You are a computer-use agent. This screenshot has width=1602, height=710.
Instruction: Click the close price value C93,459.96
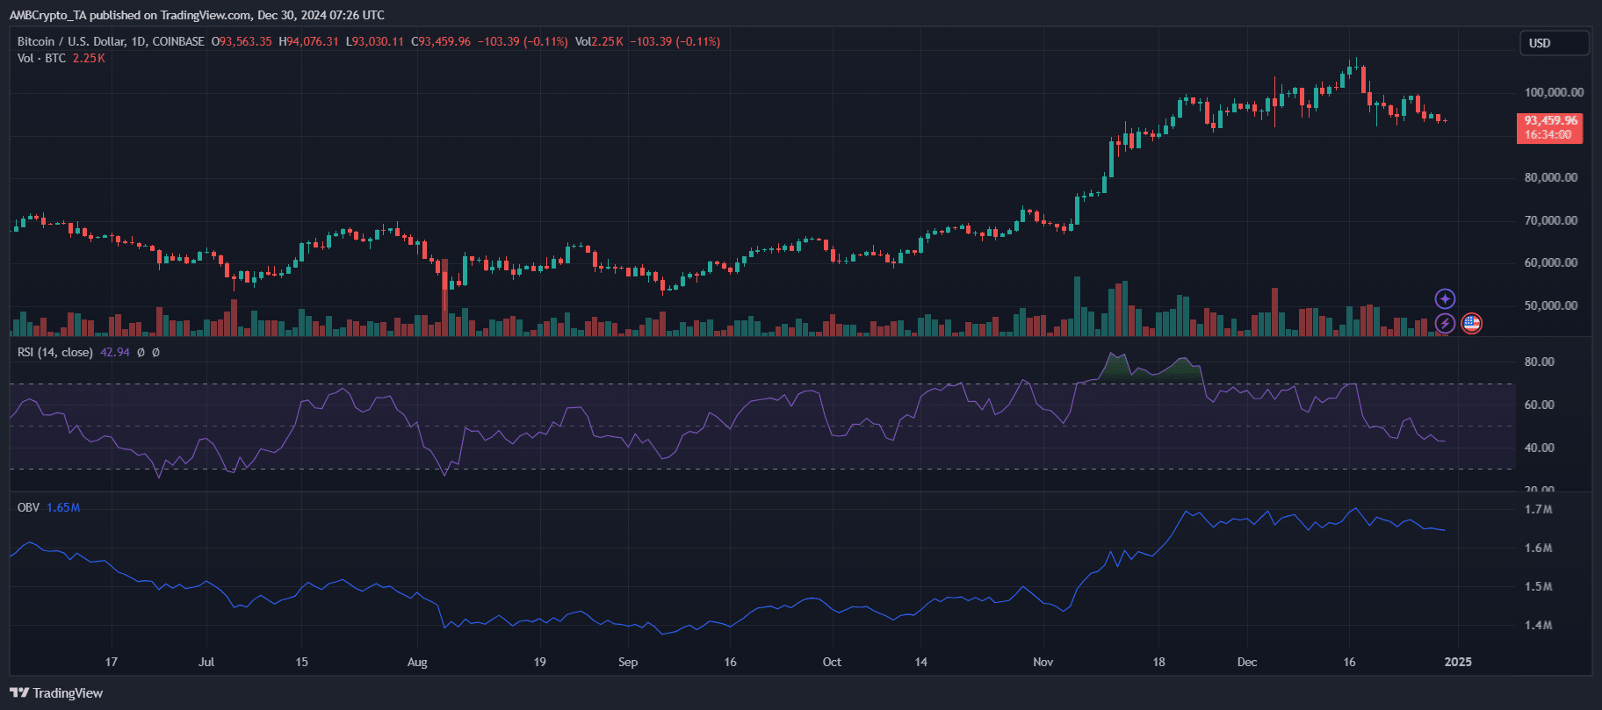click(x=441, y=41)
